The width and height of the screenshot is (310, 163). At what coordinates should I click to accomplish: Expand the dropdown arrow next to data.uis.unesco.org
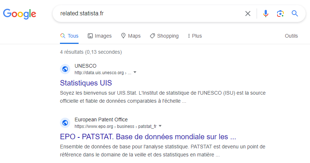(135, 72)
